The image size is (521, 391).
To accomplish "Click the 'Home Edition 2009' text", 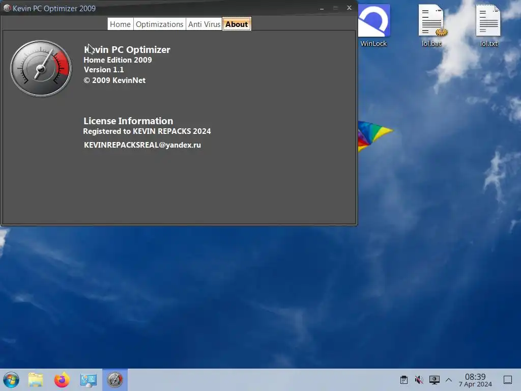I will coord(118,60).
